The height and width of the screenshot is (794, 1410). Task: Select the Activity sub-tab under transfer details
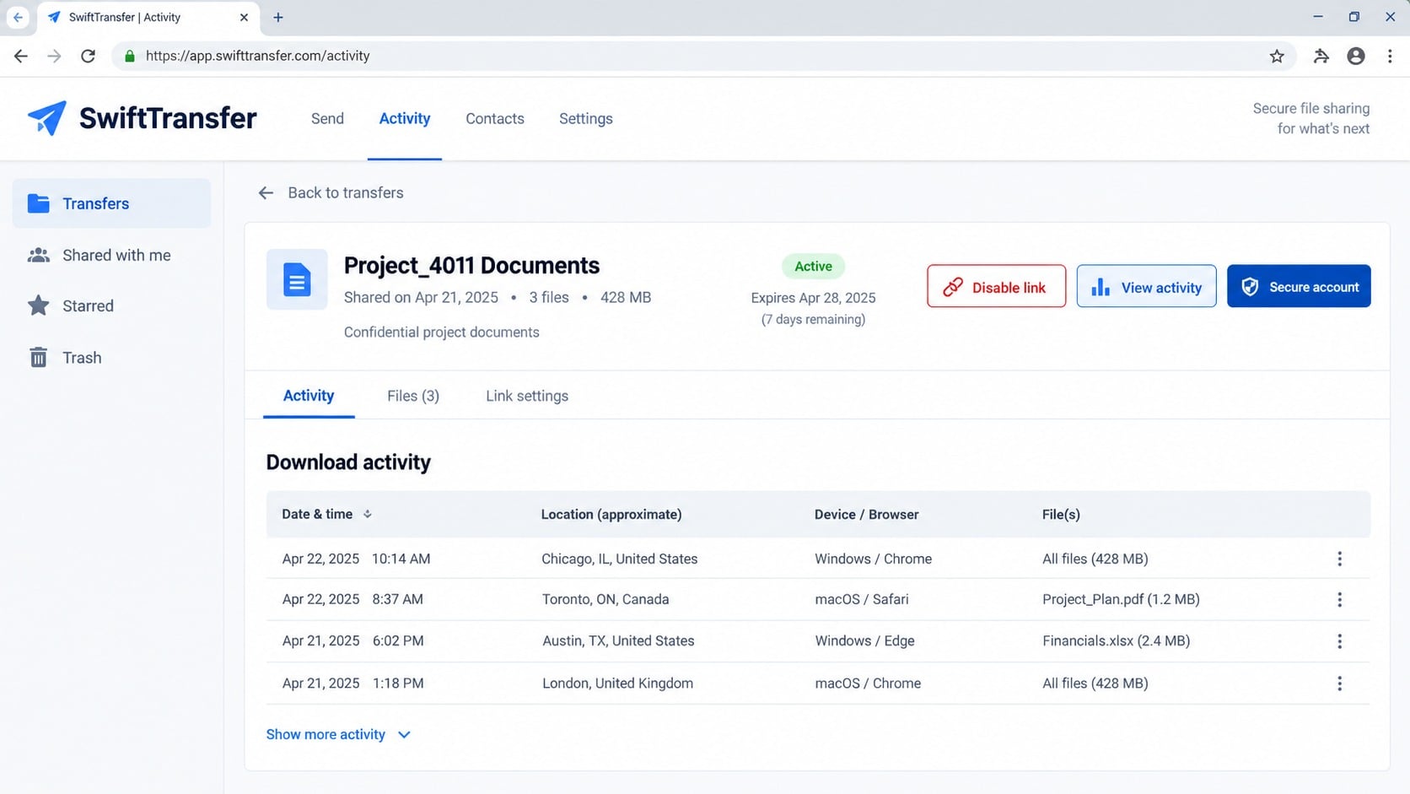309,396
